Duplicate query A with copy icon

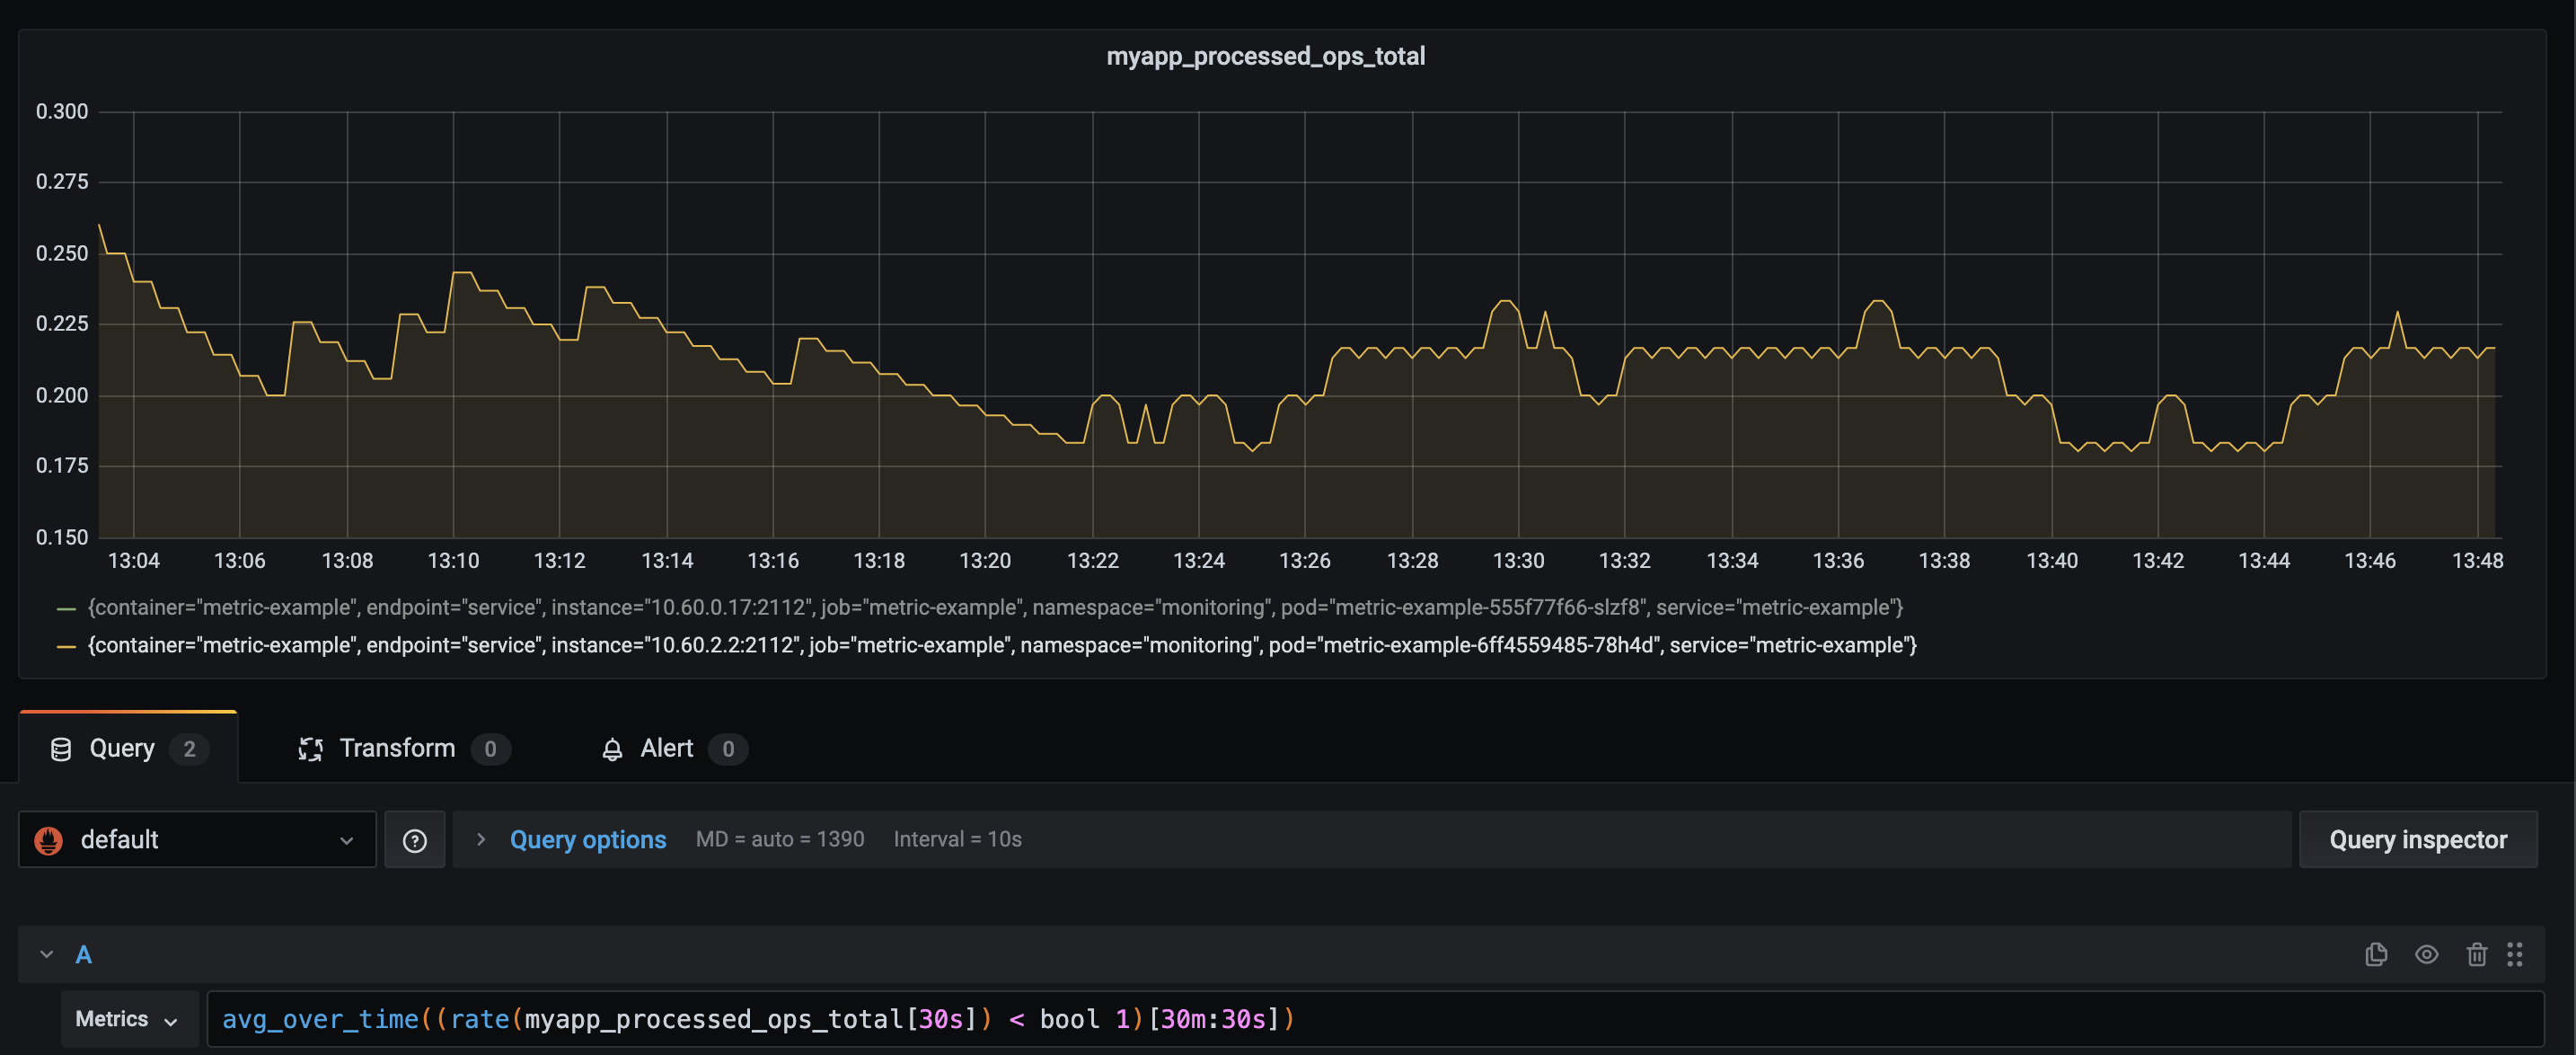pos(2376,954)
